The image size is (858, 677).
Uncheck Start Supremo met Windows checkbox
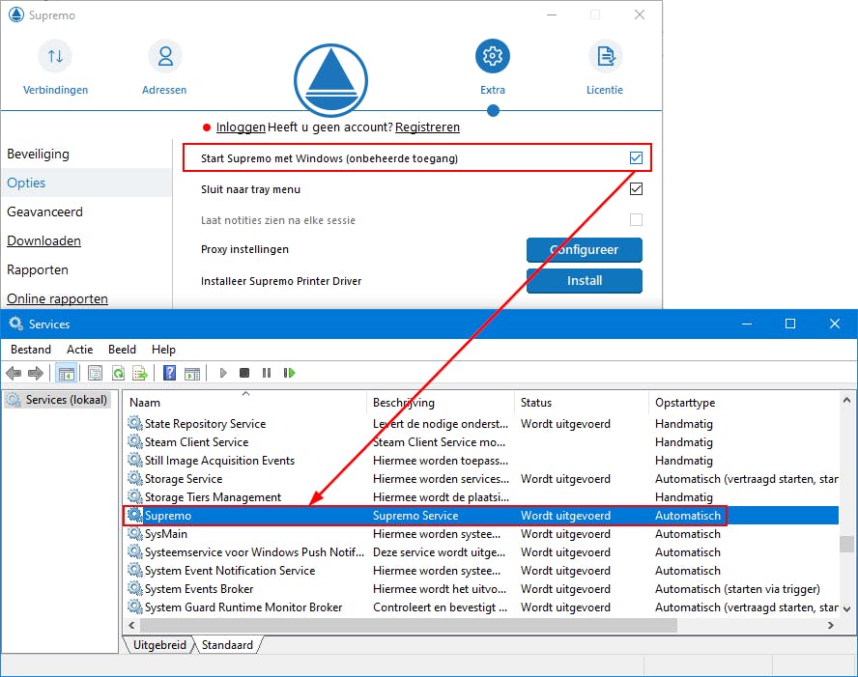pos(636,157)
